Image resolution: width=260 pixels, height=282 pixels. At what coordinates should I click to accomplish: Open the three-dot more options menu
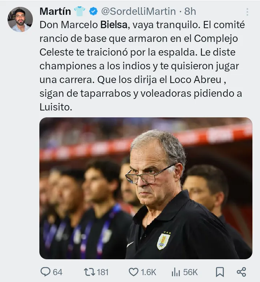pos(247,12)
